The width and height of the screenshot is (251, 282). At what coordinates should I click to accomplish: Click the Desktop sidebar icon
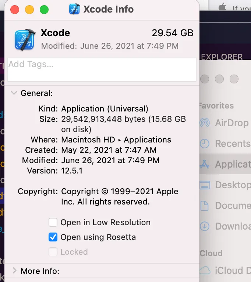coord(205,185)
